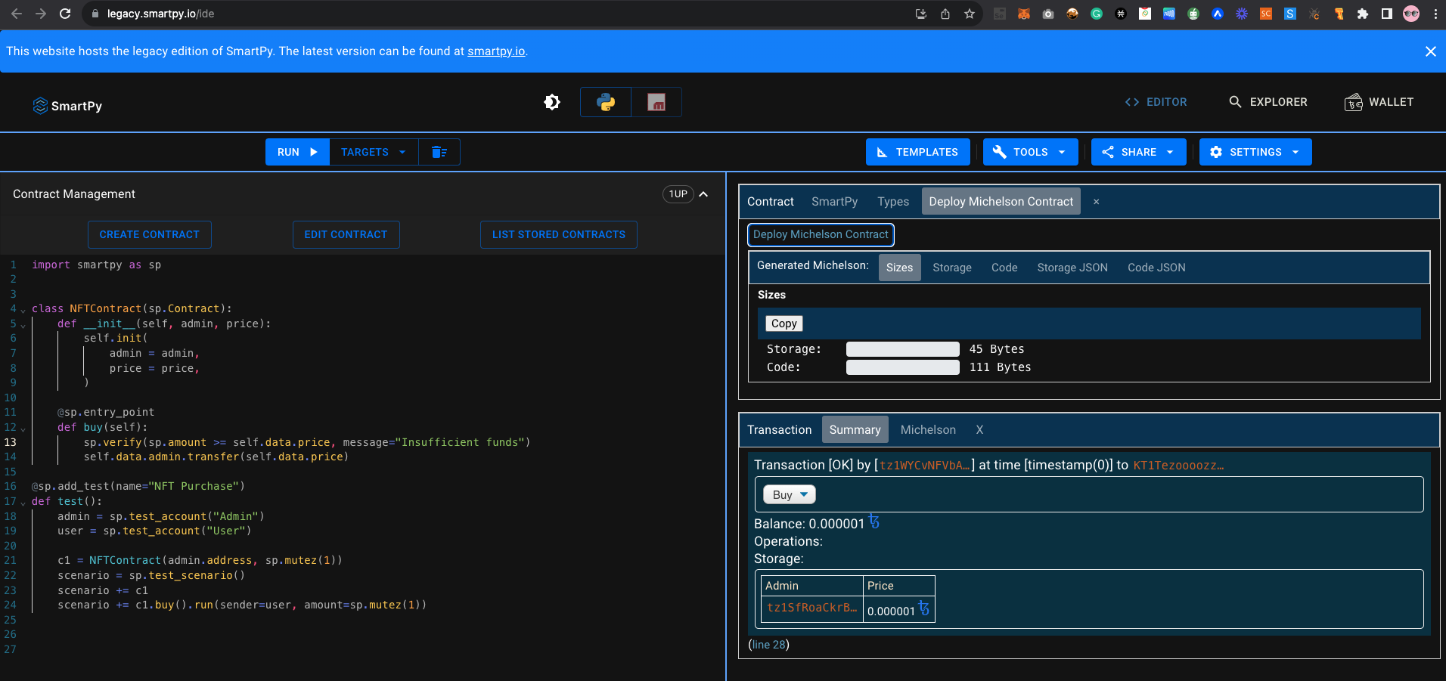
Task: Open the Tools dropdown menu
Action: click(1032, 152)
